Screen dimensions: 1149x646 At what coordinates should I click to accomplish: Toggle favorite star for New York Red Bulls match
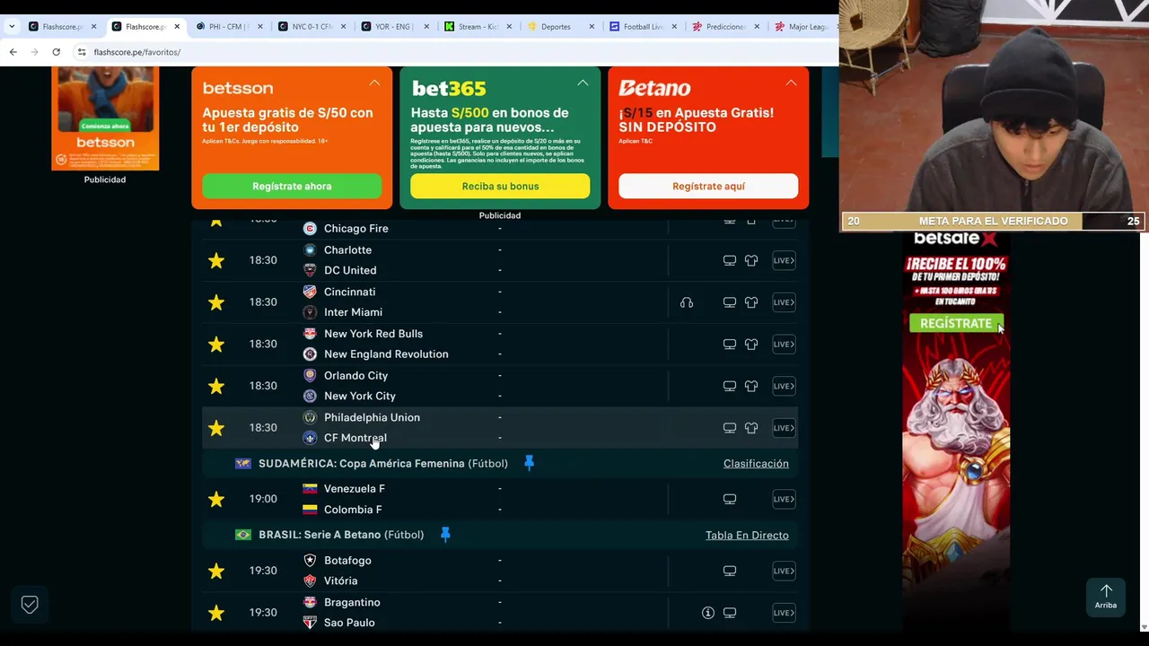pyautogui.click(x=216, y=344)
